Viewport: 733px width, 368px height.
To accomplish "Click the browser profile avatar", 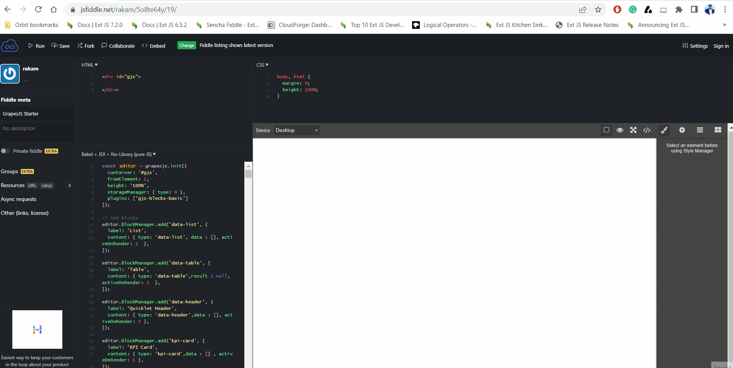I will click(x=710, y=10).
